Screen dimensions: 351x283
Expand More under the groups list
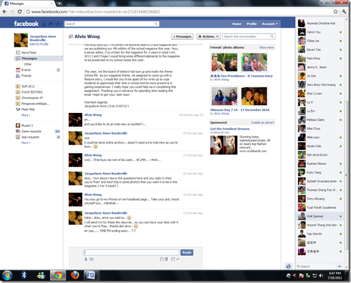pos(26,115)
